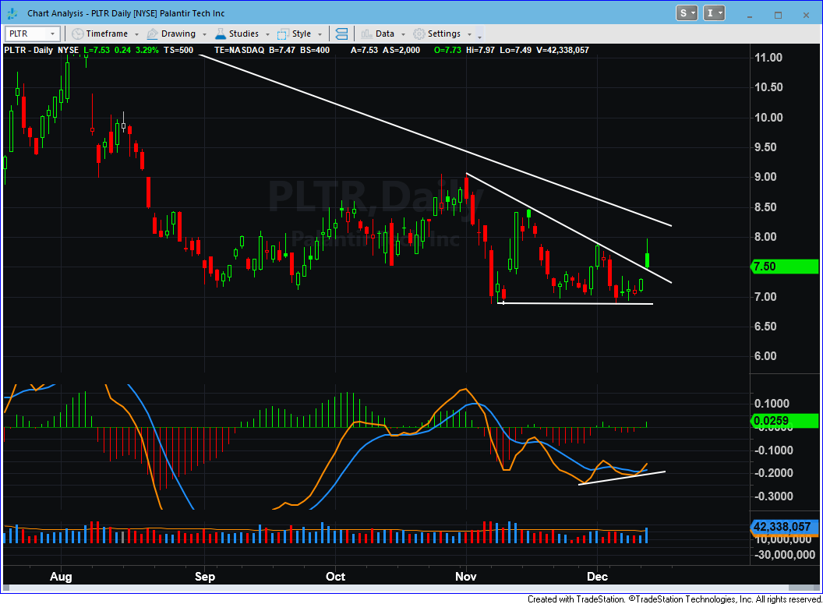
Task: Click the 'L=7.53' last price text
Action: [x=97, y=51]
